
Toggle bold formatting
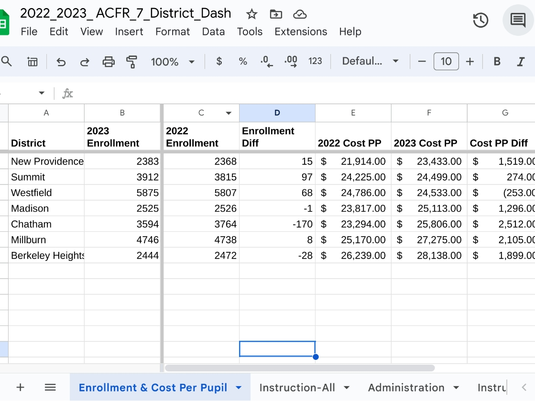click(497, 61)
